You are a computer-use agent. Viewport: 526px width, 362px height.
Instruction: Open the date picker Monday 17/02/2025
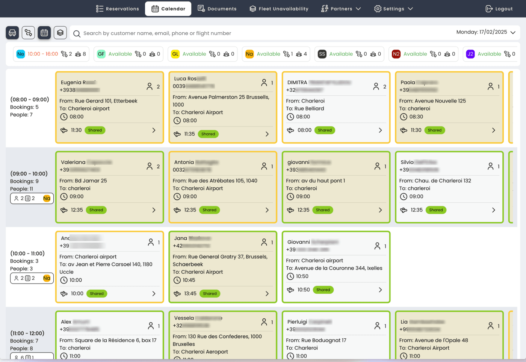coord(486,32)
